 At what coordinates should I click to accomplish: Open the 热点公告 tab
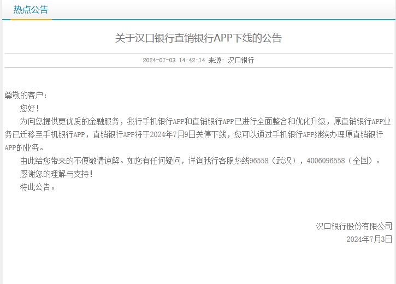click(31, 10)
